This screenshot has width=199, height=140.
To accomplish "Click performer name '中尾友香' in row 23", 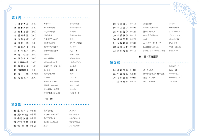I will point(23,118).
